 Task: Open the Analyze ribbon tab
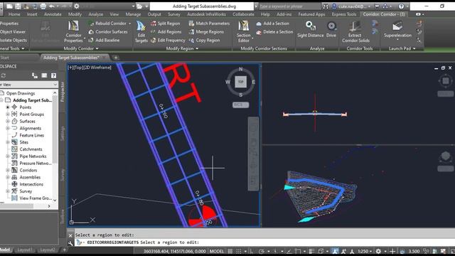pyautogui.click(x=96, y=14)
